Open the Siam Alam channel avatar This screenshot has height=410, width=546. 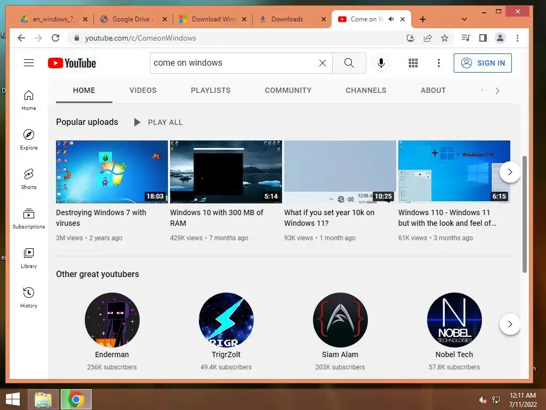[340, 320]
